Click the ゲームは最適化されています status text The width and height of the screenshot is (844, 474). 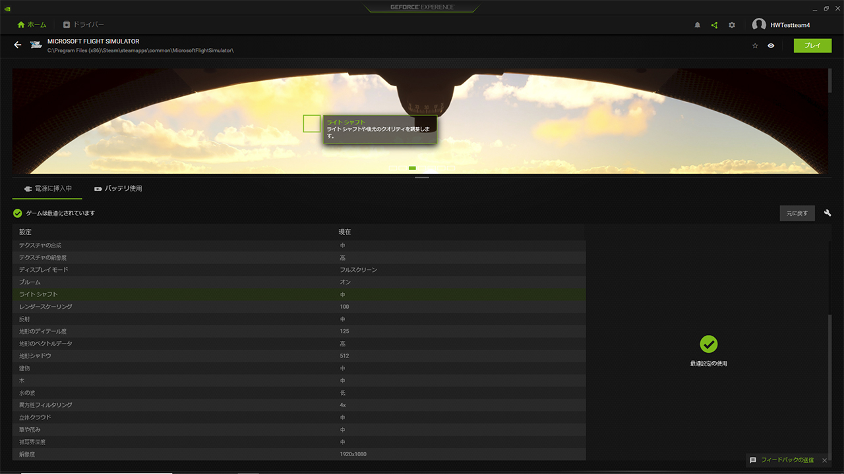(x=60, y=213)
